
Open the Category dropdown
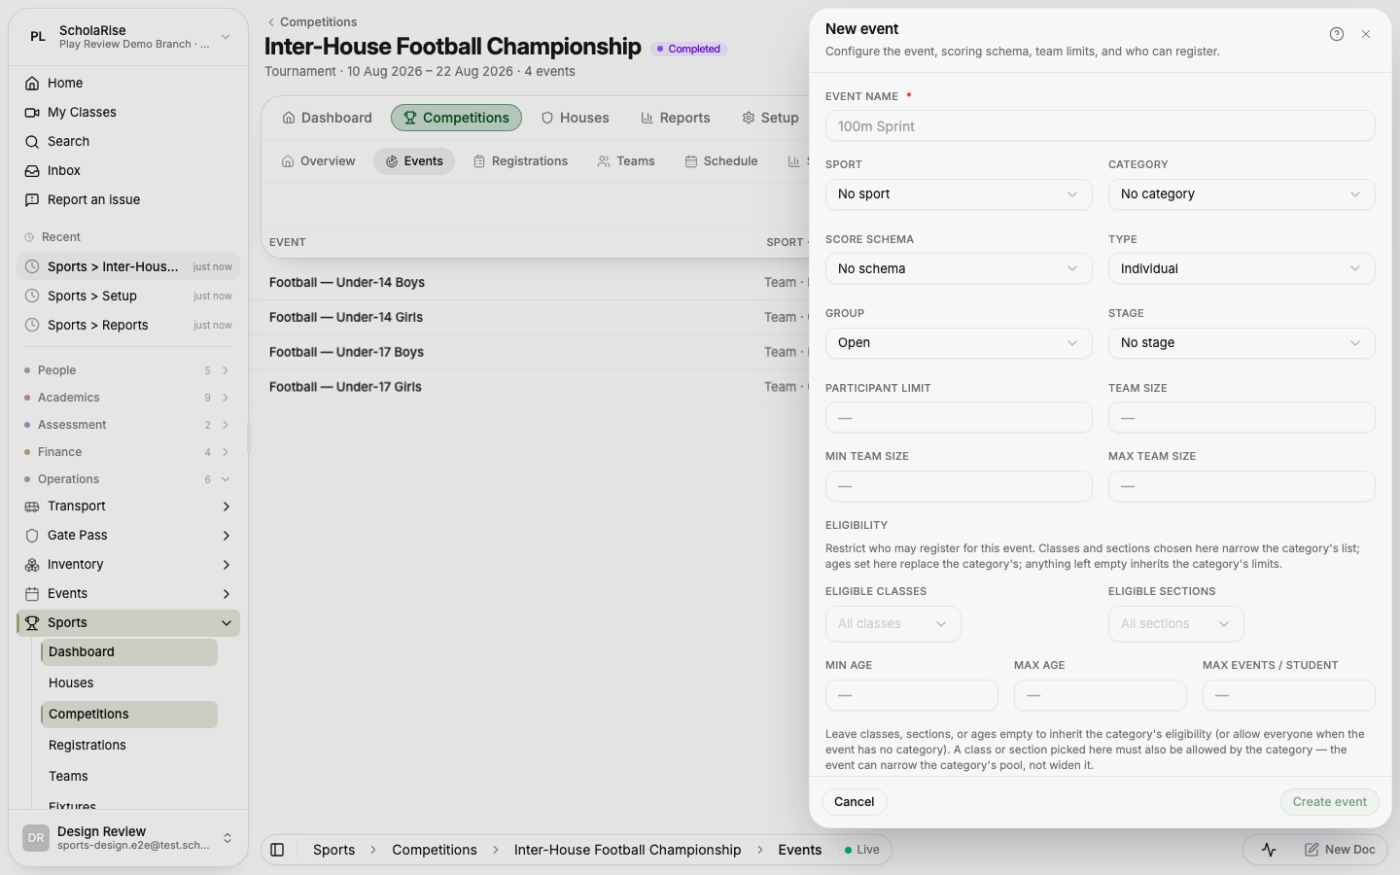pyautogui.click(x=1242, y=194)
